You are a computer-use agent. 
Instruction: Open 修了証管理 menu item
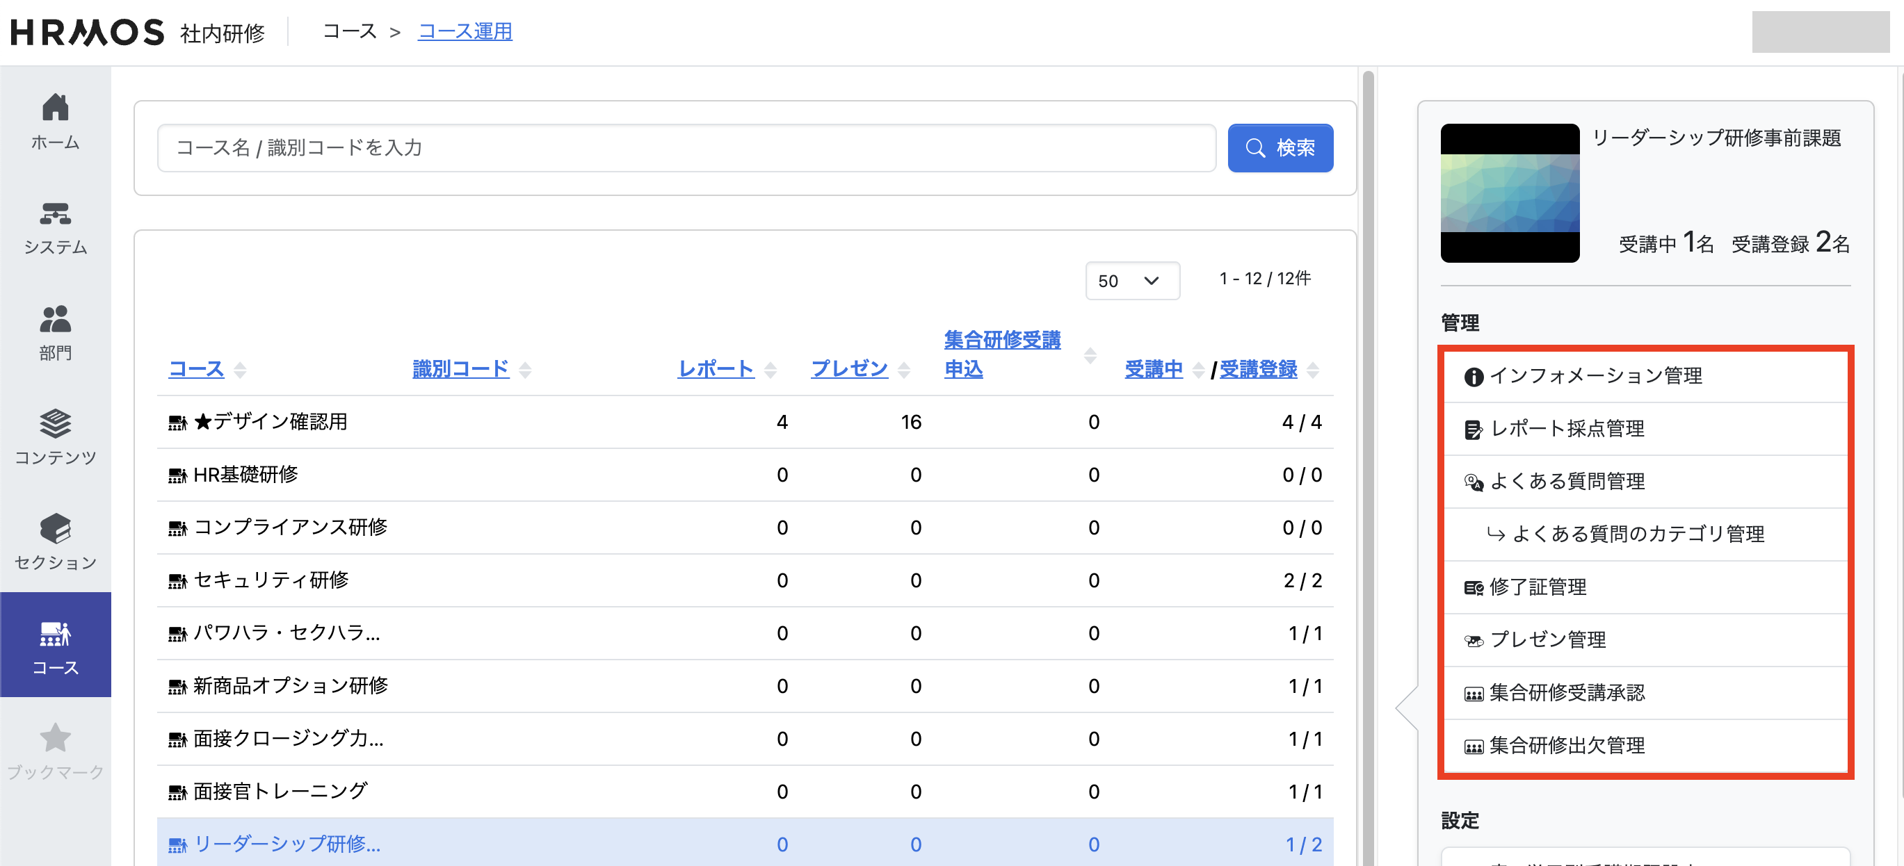coord(1538,587)
